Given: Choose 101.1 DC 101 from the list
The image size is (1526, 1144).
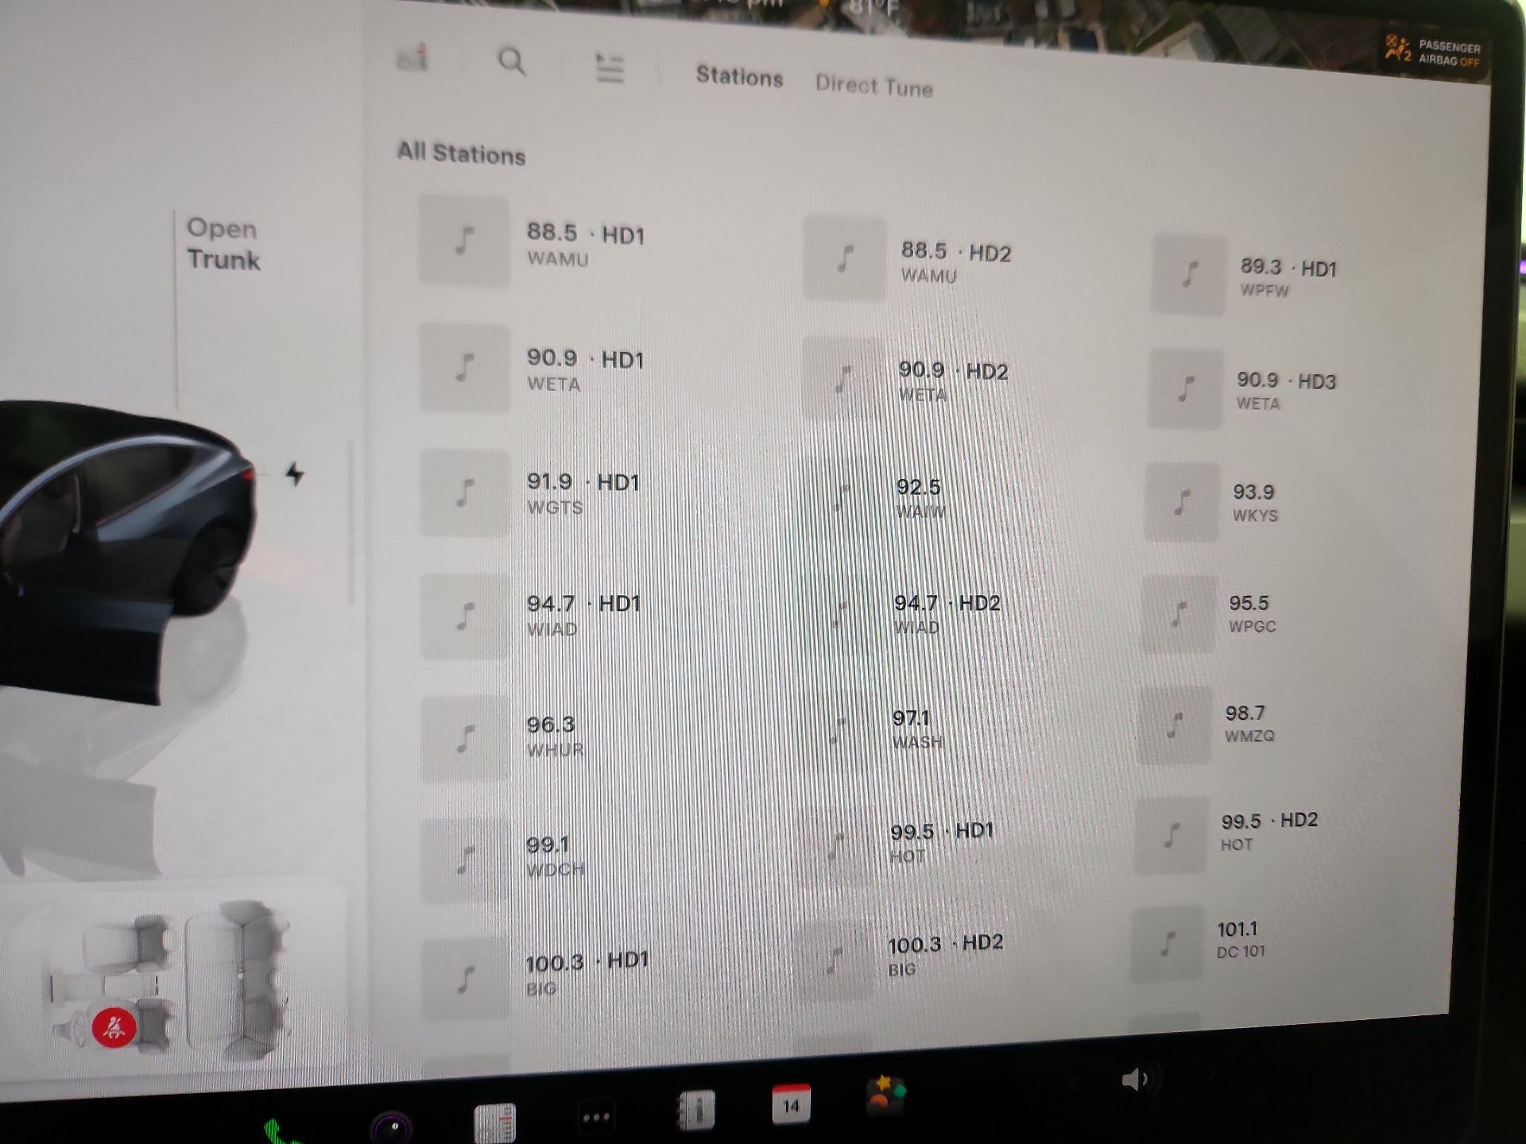Looking at the screenshot, I should tap(1243, 939).
